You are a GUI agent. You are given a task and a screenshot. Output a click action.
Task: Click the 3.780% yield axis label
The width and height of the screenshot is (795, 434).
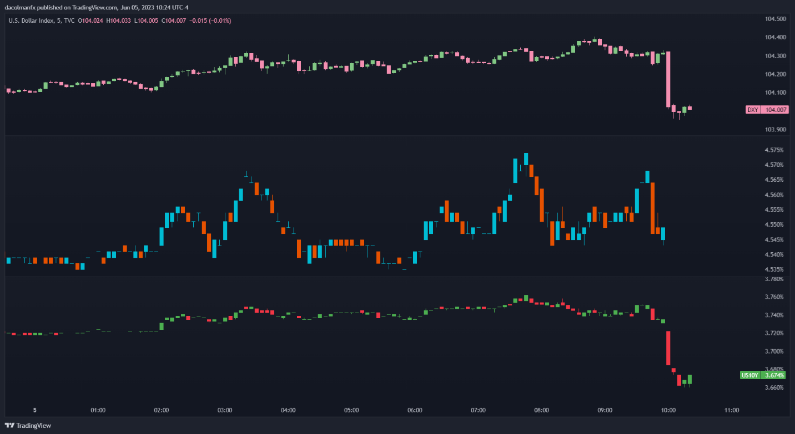(x=775, y=279)
